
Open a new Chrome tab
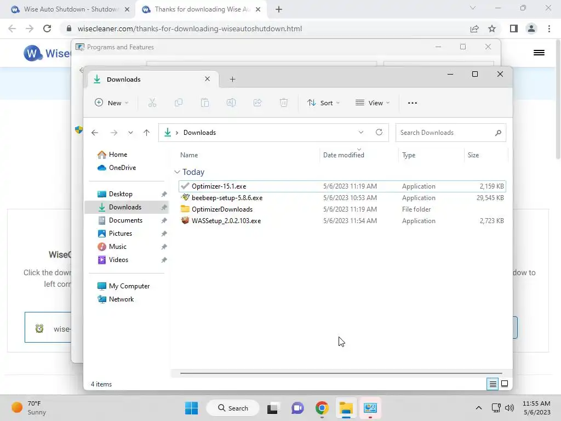(x=279, y=9)
